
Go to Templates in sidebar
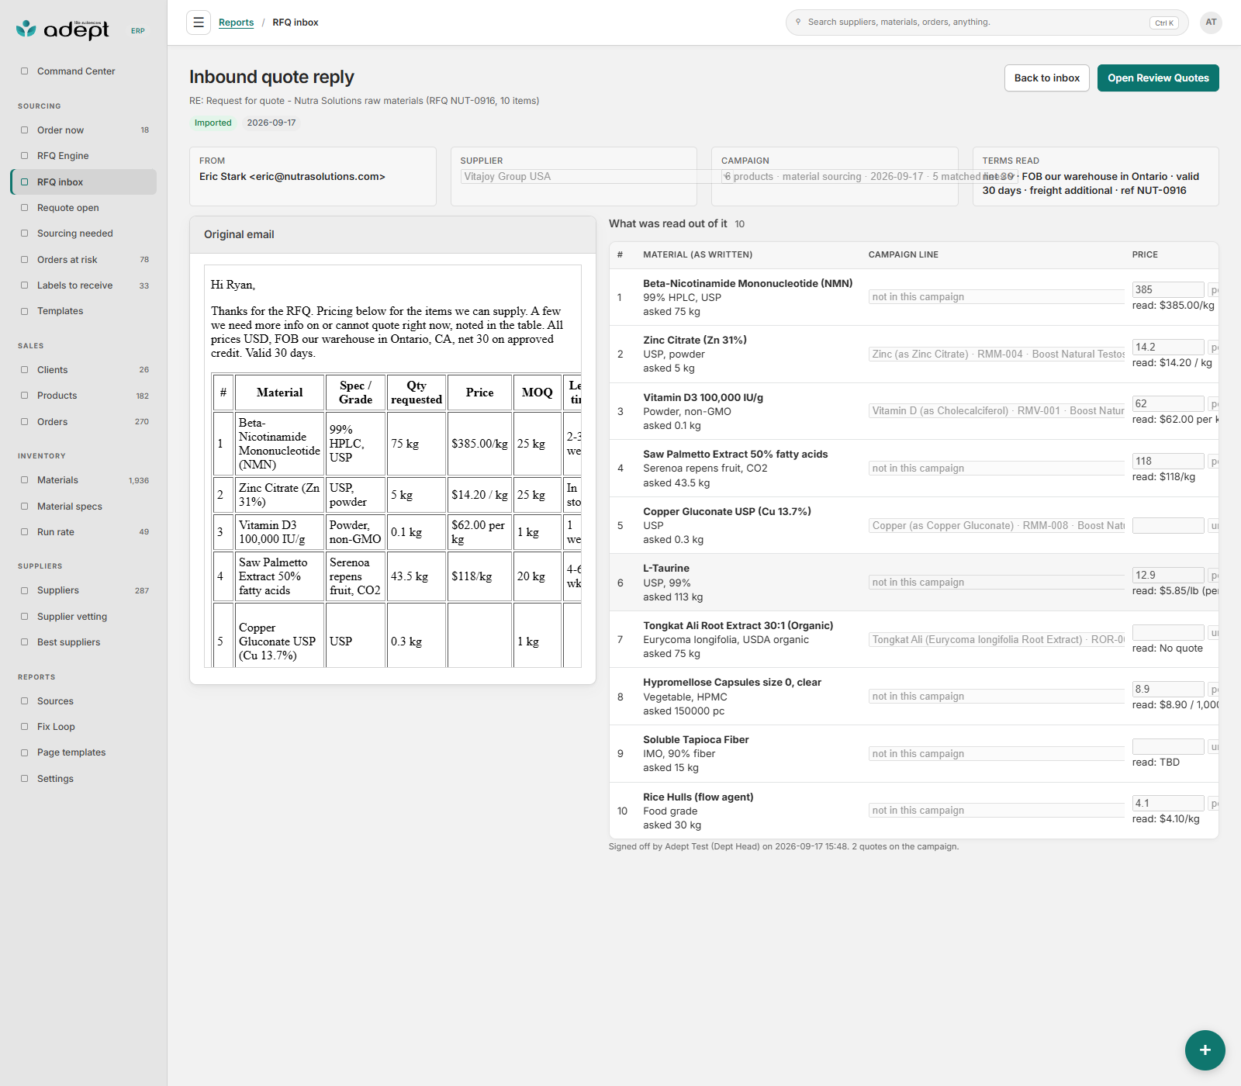point(84,311)
